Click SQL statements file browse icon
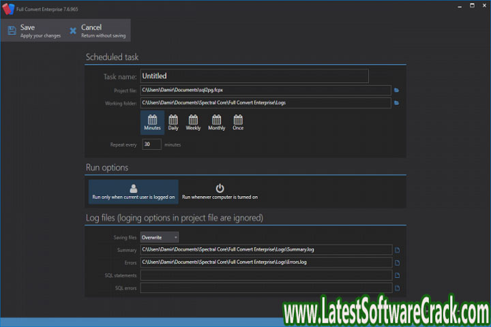The width and height of the screenshot is (491, 327). [397, 276]
